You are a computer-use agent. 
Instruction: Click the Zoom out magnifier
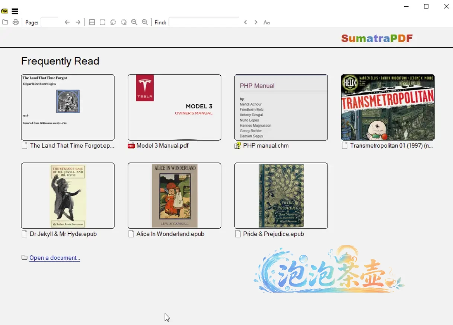point(134,22)
